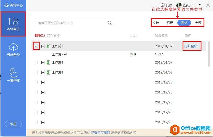
Task: Click the 斑驳 username label
Action: (189, 5)
